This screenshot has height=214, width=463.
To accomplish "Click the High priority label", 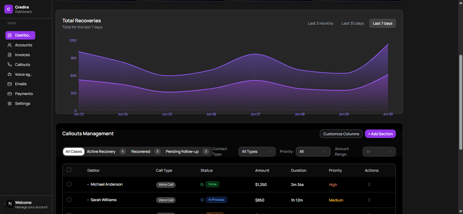I will [333, 185].
